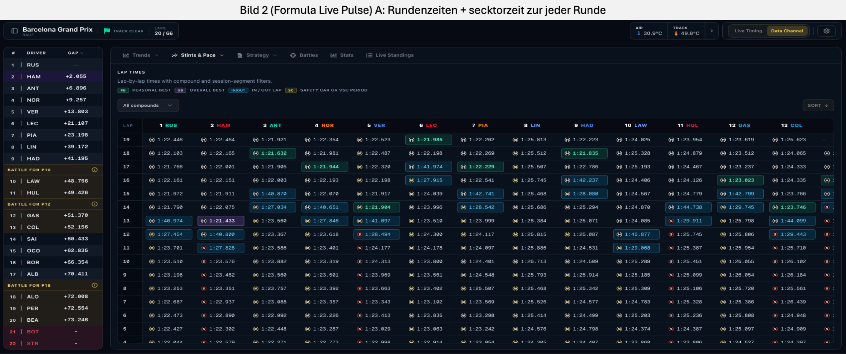Select HAM in the driver standings list
The image size is (846, 354).
tap(53, 76)
